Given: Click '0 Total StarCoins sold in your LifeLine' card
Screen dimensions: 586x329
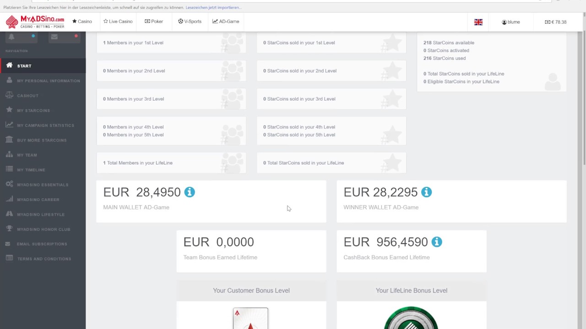Looking at the screenshot, I should pyautogui.click(x=331, y=163).
